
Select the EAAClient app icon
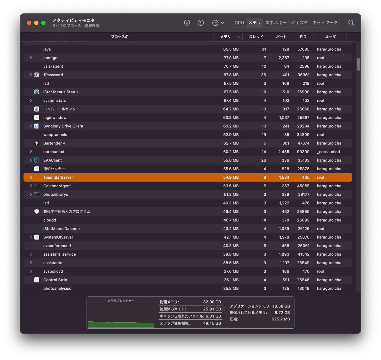pos(37,160)
